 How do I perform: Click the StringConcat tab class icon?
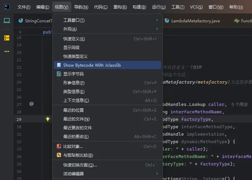(21, 21)
